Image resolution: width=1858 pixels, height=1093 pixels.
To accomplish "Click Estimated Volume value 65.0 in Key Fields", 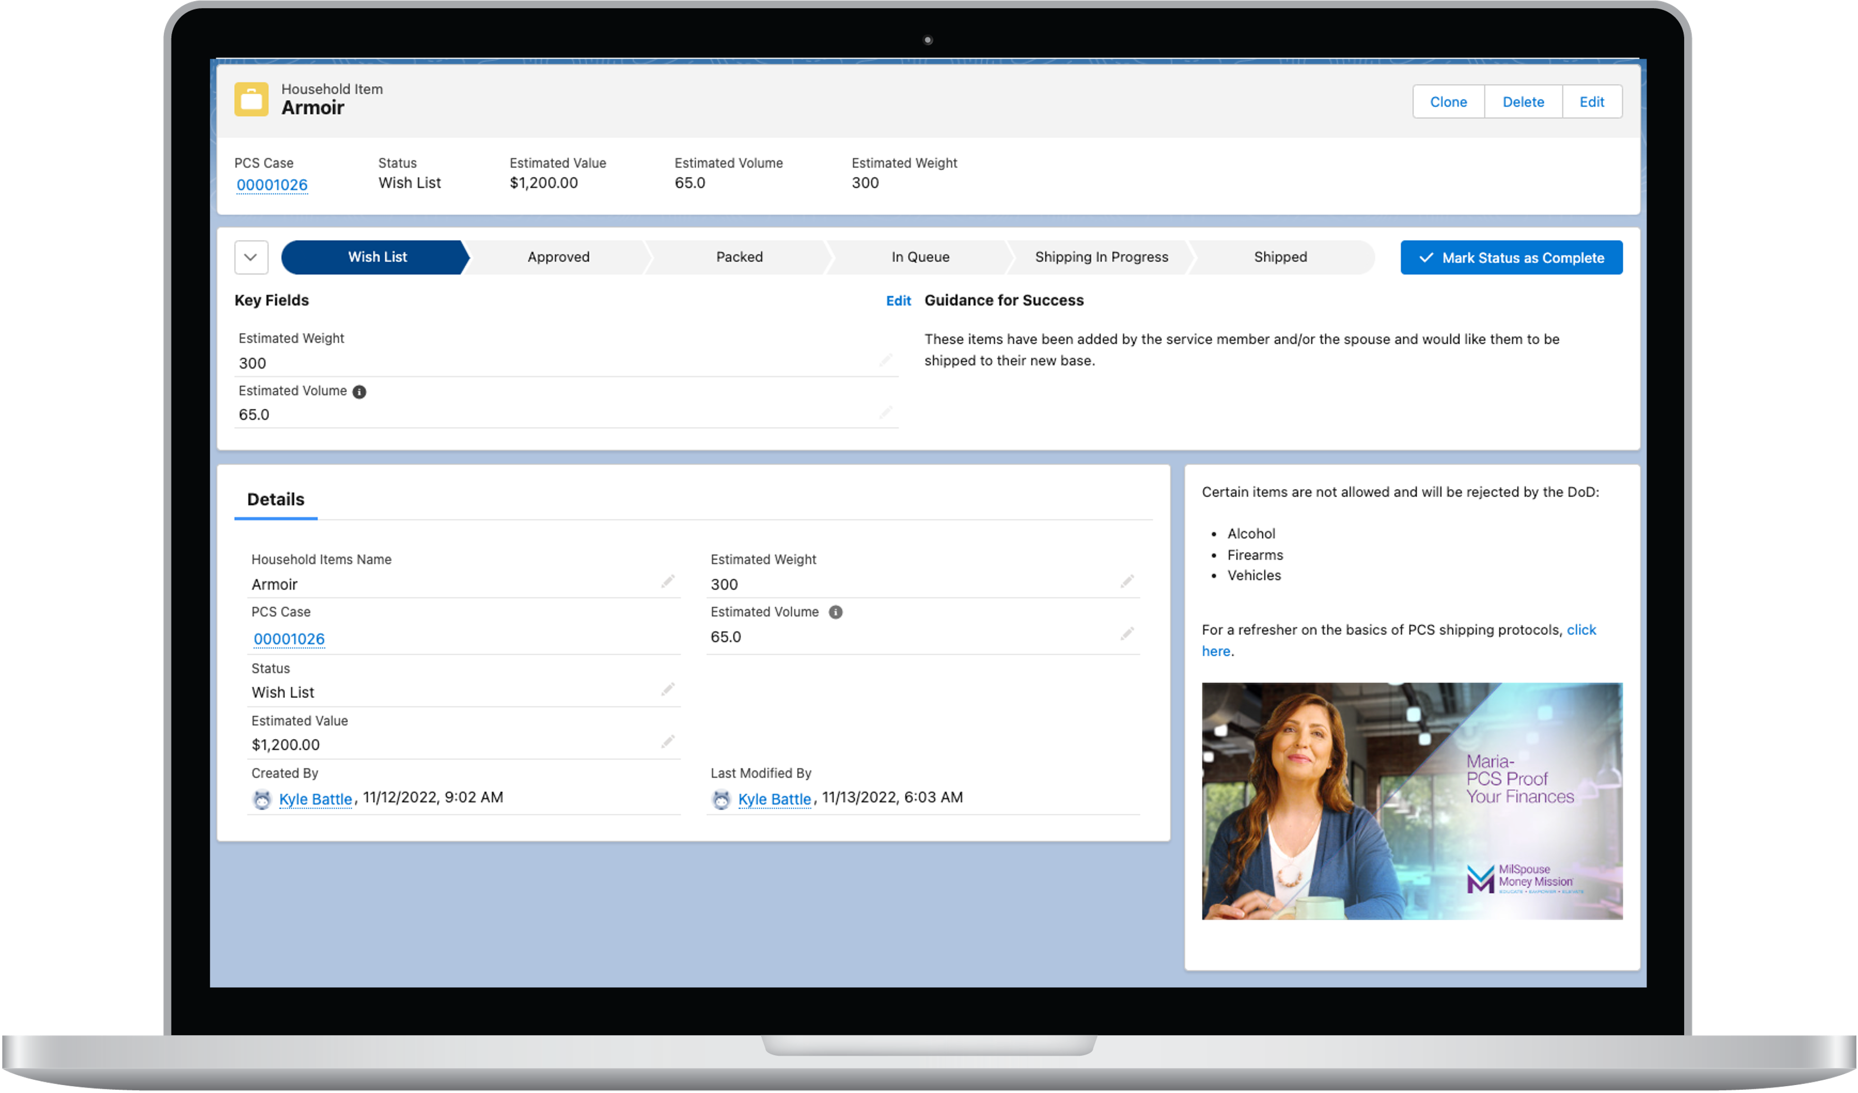I will (254, 415).
